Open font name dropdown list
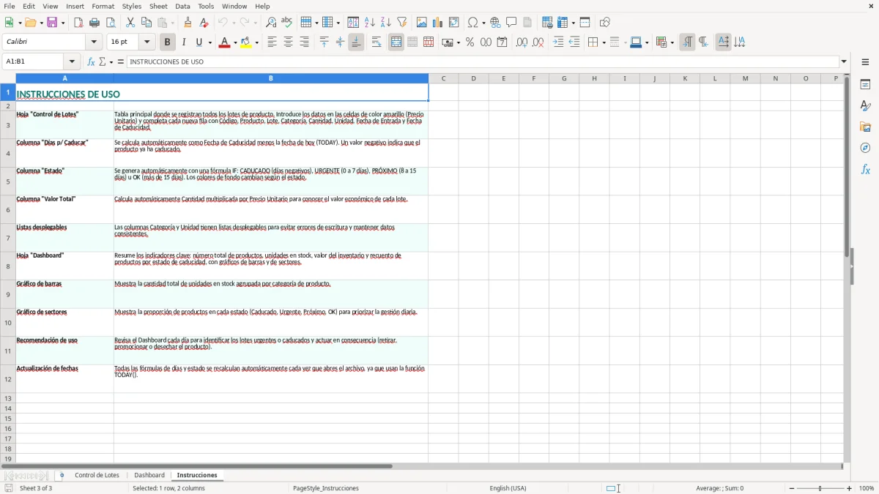Image resolution: width=879 pixels, height=494 pixels. [x=93, y=42]
